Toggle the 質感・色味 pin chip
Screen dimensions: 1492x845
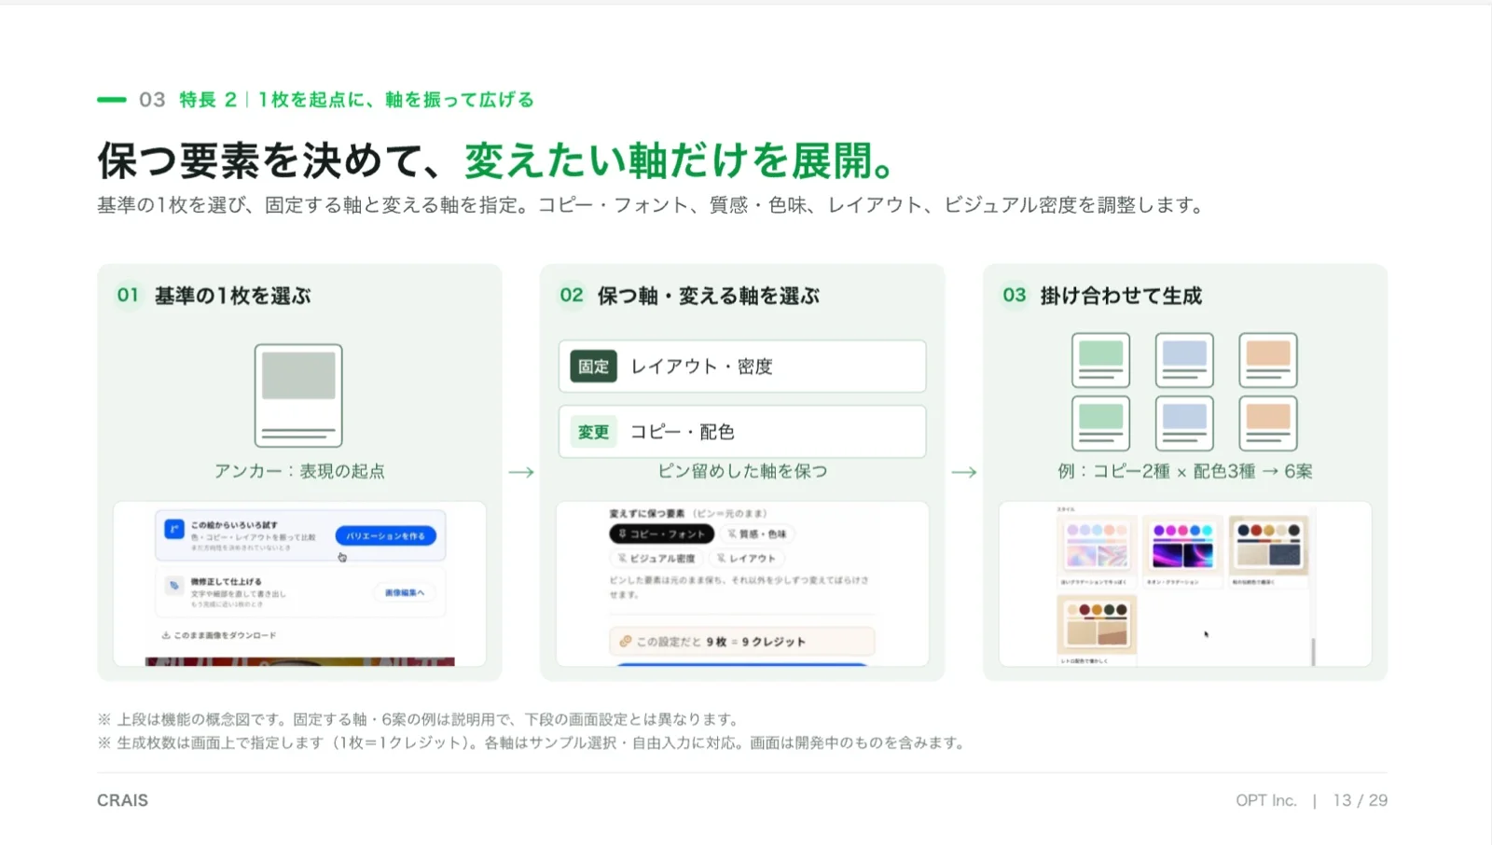pyautogui.click(x=757, y=533)
